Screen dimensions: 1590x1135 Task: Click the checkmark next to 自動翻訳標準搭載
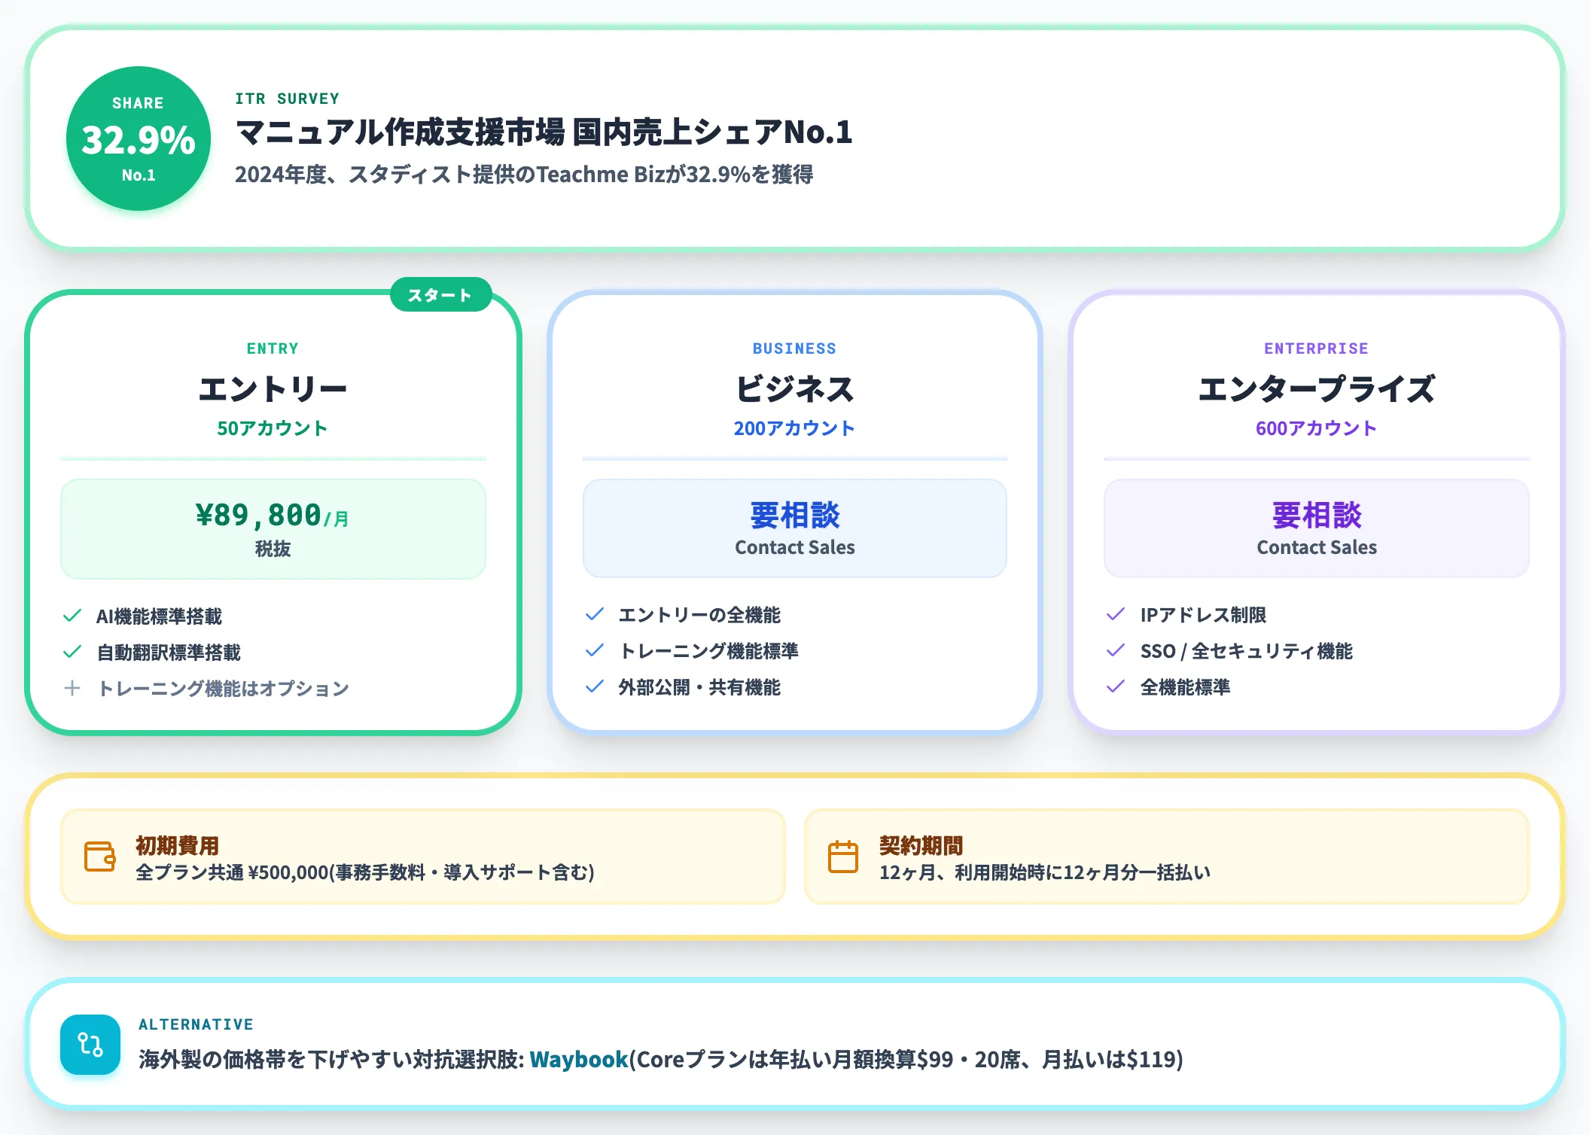click(72, 652)
